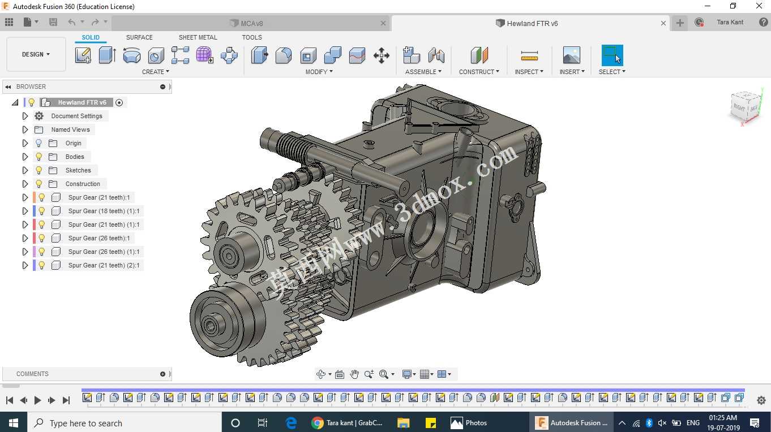Click the New Component icon
This screenshot has height=432, width=771.
coord(411,55)
